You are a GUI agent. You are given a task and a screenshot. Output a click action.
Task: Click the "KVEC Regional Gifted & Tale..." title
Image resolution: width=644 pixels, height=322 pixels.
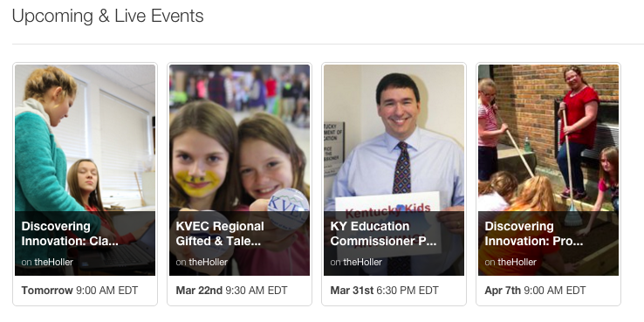pos(220,234)
